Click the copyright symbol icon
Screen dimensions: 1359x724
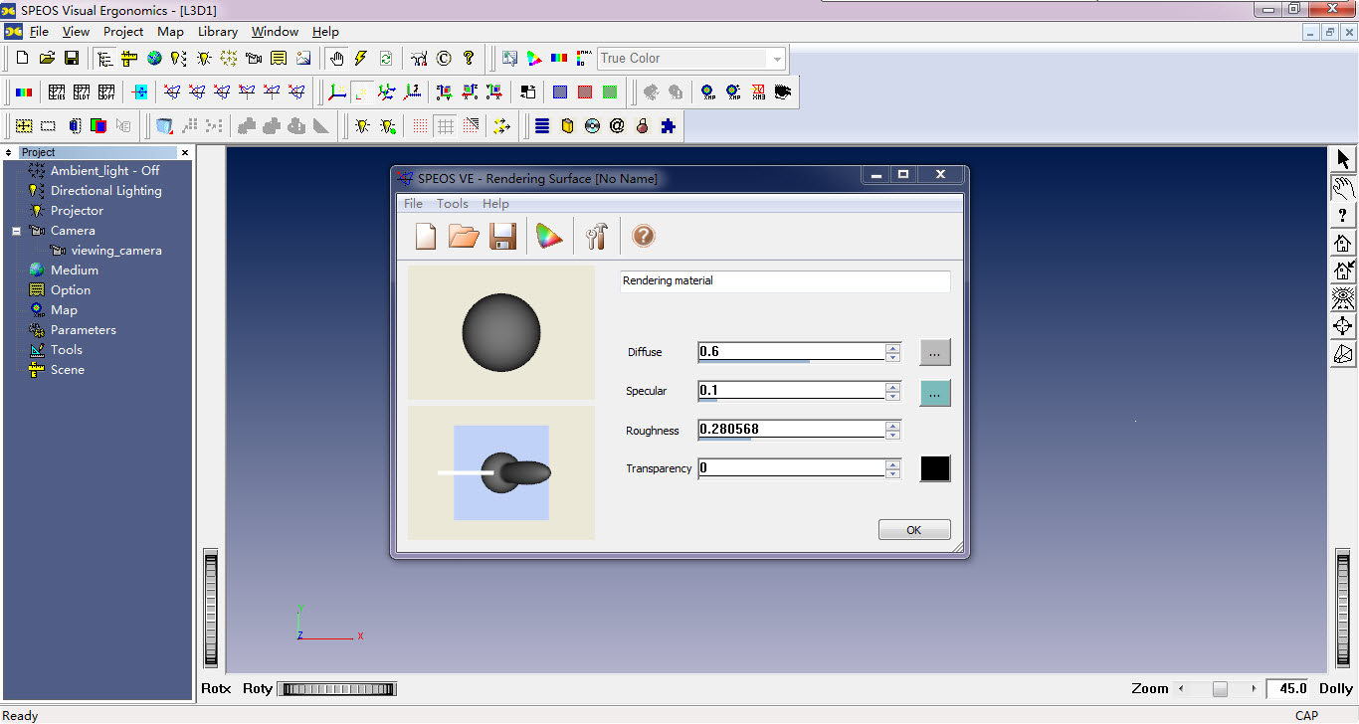click(444, 59)
